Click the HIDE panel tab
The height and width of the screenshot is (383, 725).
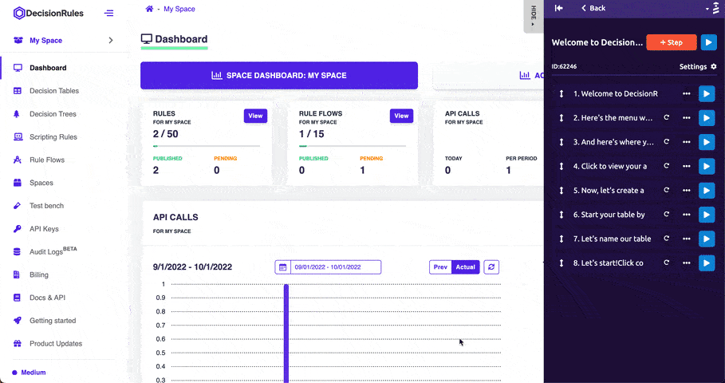point(533,16)
